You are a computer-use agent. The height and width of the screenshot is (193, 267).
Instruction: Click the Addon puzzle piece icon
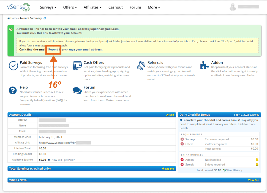point(204,65)
